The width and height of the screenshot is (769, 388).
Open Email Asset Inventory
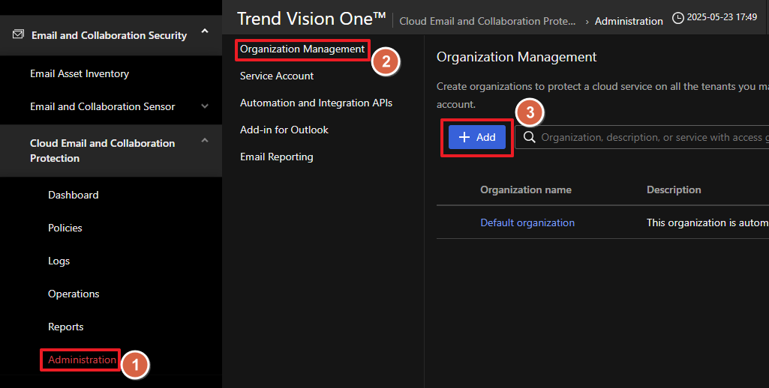tap(80, 73)
